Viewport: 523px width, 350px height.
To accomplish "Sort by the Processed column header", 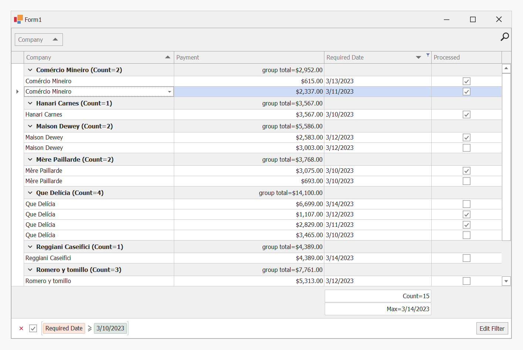I will (466, 57).
